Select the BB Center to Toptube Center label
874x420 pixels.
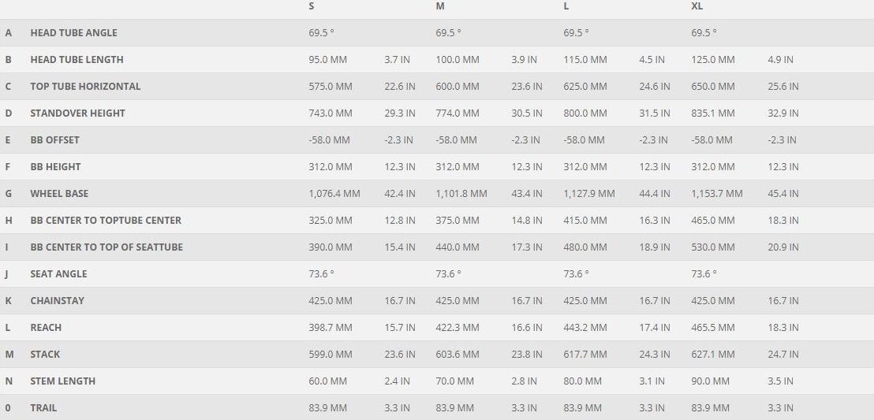pos(106,221)
